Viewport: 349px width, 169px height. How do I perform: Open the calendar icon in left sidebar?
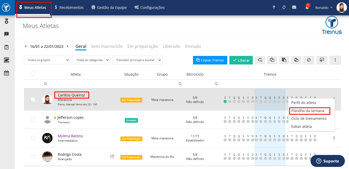click(7, 73)
